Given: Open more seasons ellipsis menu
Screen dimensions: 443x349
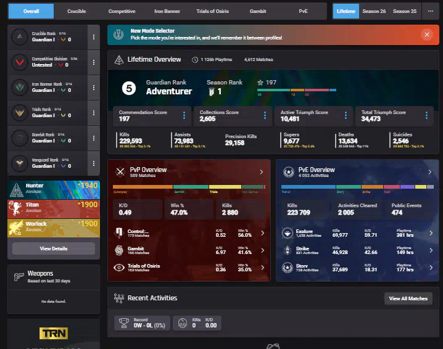Looking at the screenshot, I should (431, 11).
